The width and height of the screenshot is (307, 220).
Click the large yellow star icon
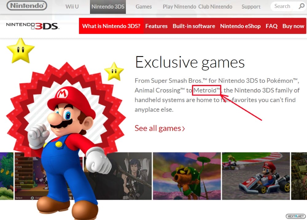(x=20, y=51)
